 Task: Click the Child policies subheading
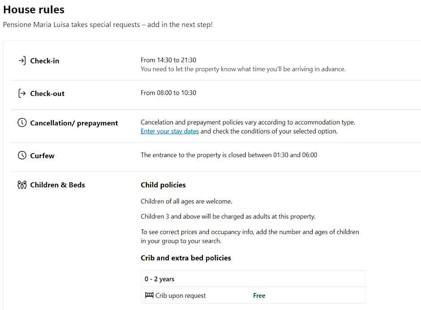(163, 185)
